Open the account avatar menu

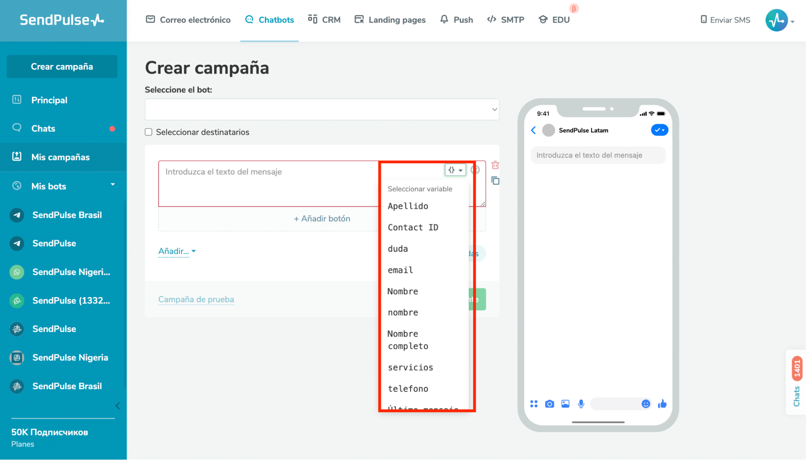[x=780, y=20]
